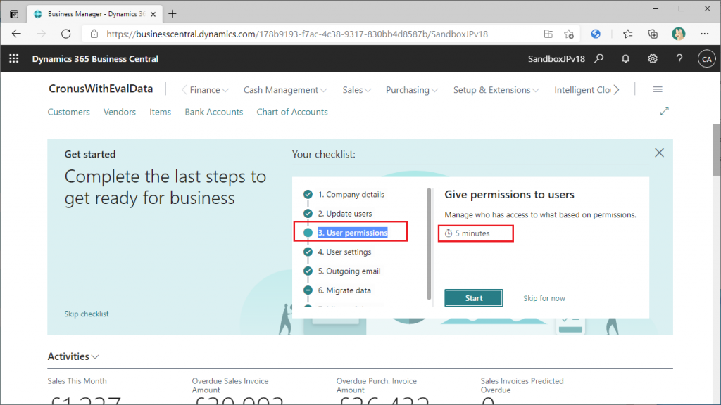View site information lock icon
The height and width of the screenshot is (405, 721).
pos(94,34)
